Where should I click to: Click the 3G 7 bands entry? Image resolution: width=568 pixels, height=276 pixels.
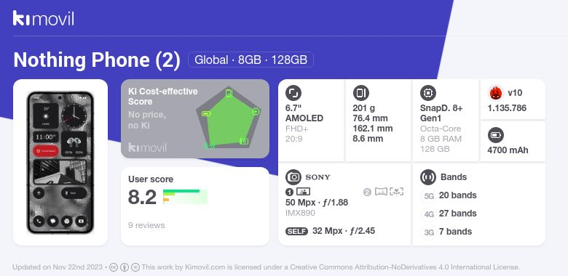(447, 232)
